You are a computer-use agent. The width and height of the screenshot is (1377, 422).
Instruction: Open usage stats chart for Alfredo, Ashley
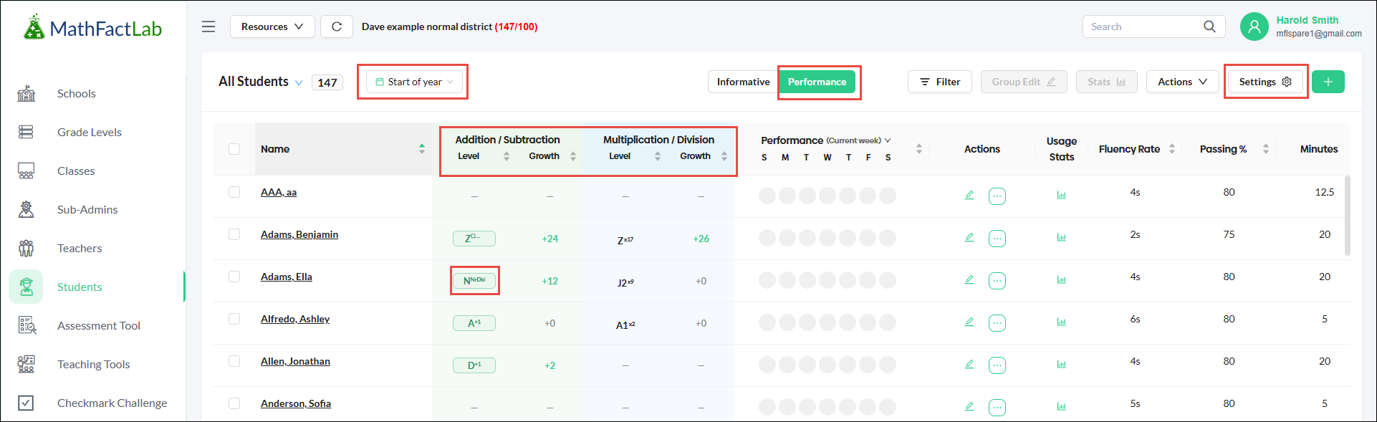coord(1062,322)
